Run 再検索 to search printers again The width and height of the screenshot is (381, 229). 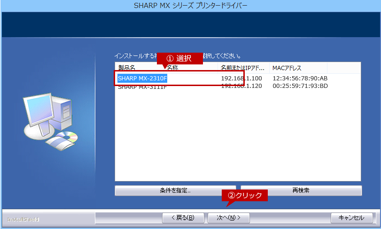tap(301, 190)
